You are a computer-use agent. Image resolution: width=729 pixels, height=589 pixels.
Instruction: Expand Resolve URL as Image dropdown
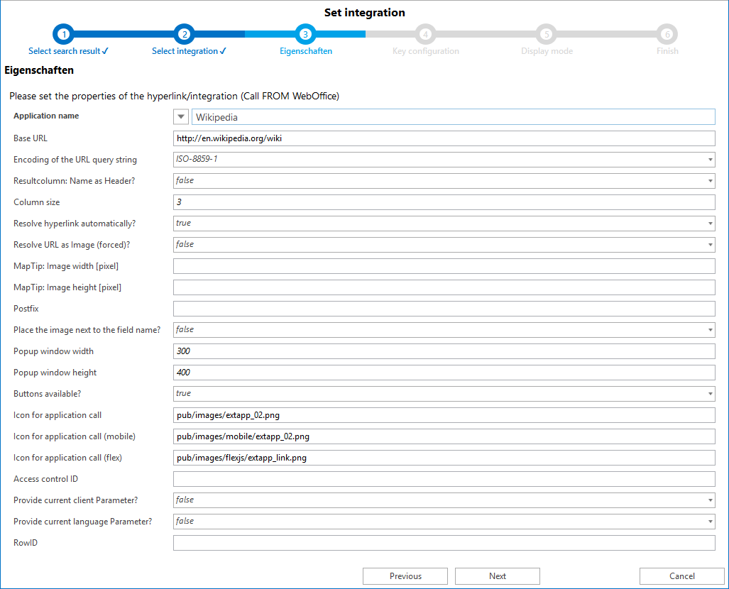point(710,245)
